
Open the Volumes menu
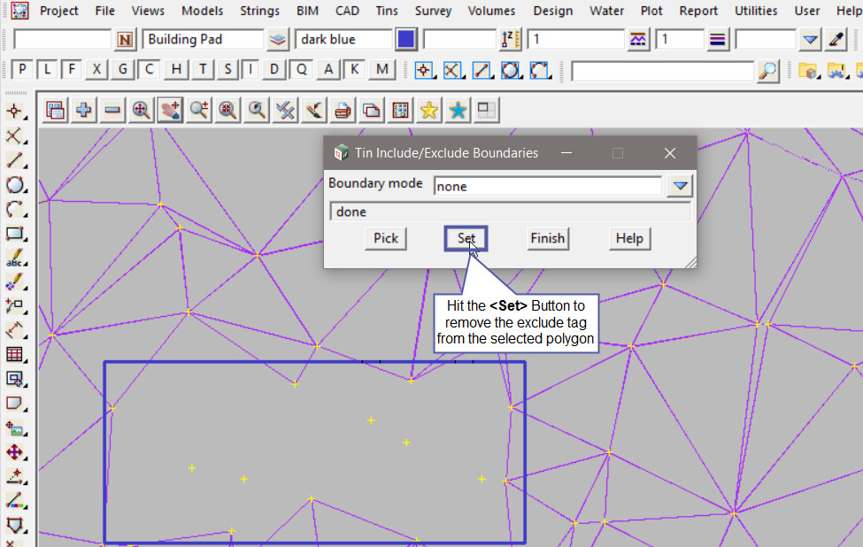point(491,11)
